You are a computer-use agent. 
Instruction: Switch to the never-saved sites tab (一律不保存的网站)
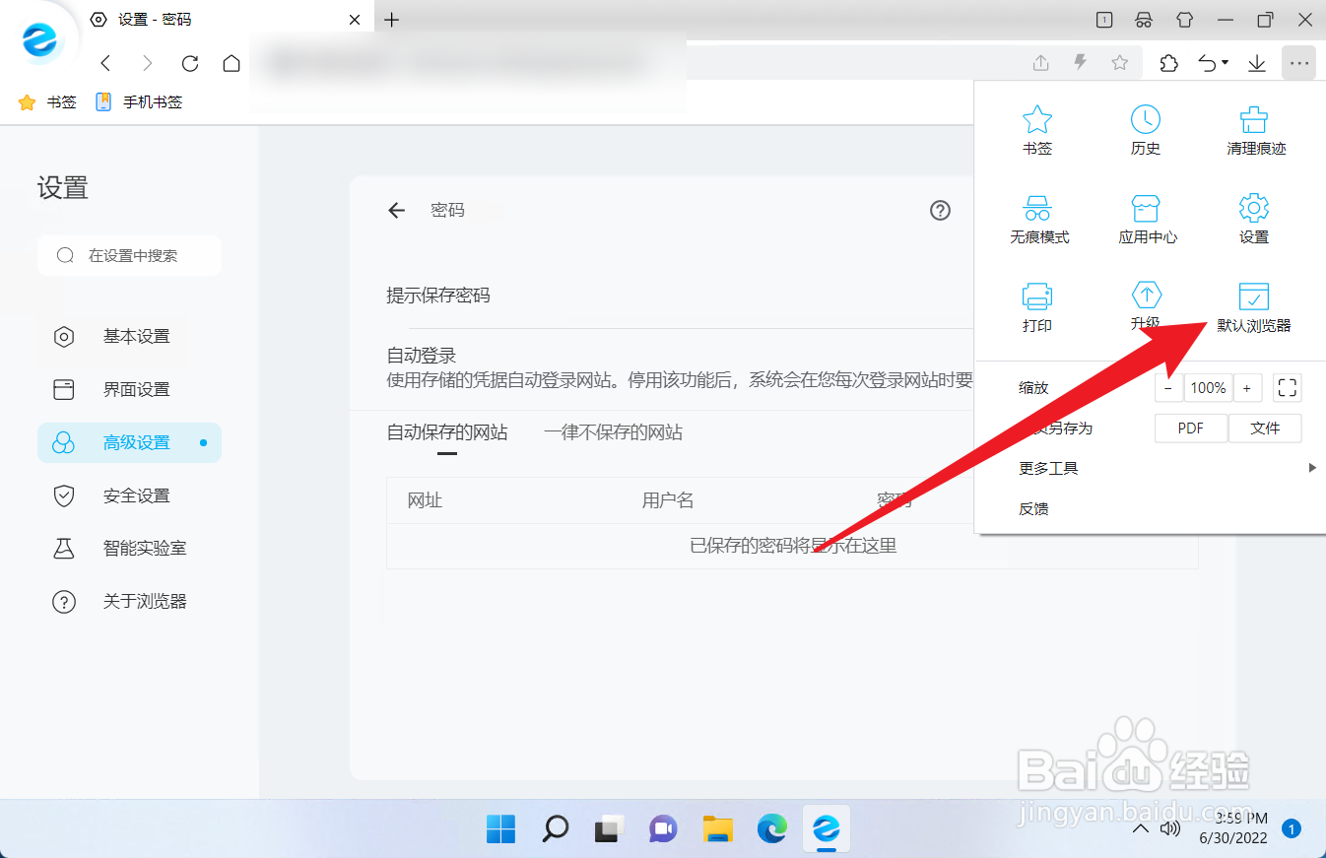[613, 432]
